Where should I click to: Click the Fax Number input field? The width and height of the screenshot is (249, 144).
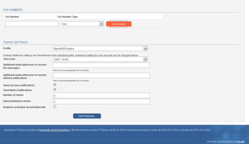(32, 24)
